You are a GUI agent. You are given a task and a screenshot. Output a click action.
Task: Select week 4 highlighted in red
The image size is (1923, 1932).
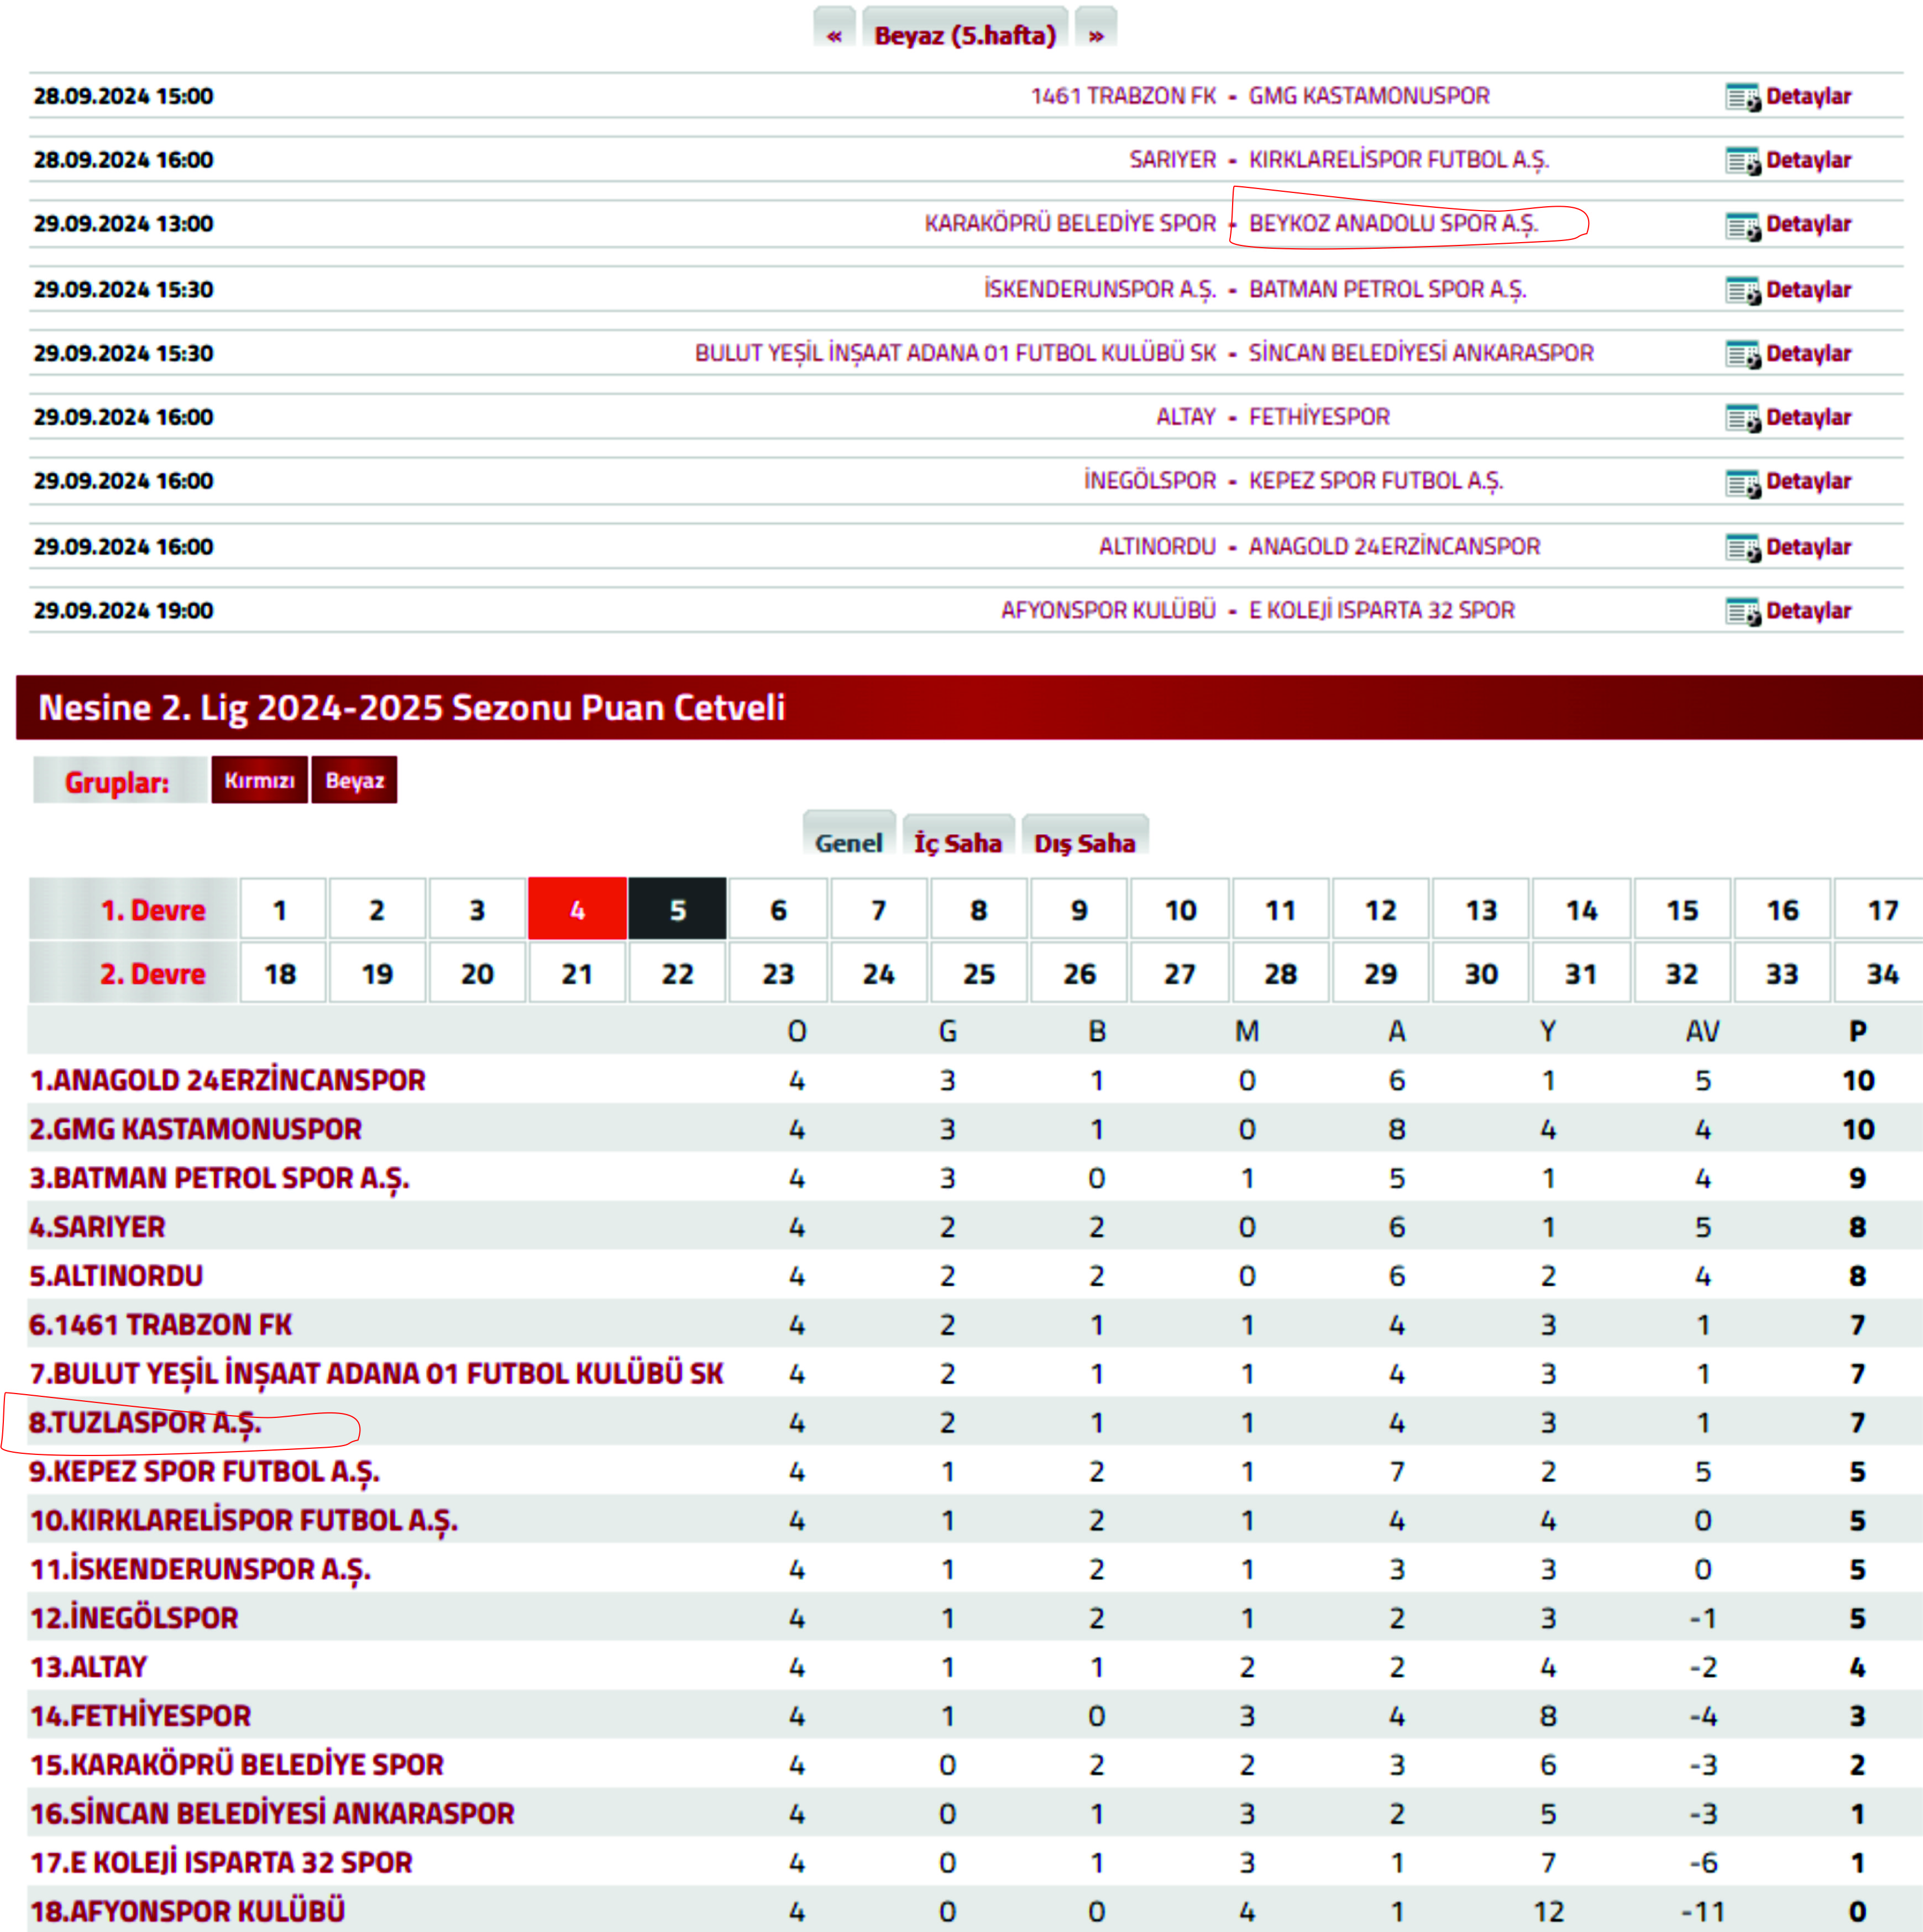[577, 909]
